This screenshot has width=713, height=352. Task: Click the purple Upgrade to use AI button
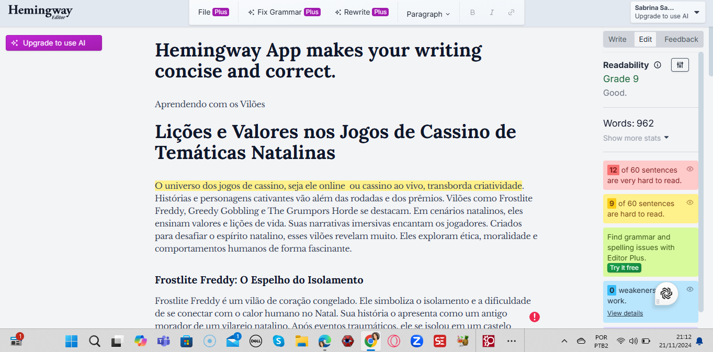pyautogui.click(x=54, y=43)
